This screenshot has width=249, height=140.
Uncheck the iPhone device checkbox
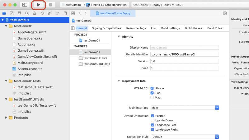(x=152, y=88)
